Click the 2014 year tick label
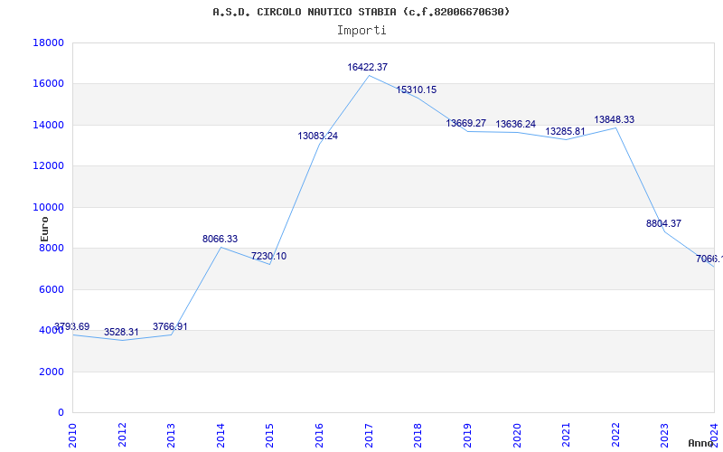The height and width of the screenshot is (452, 723). (221, 435)
